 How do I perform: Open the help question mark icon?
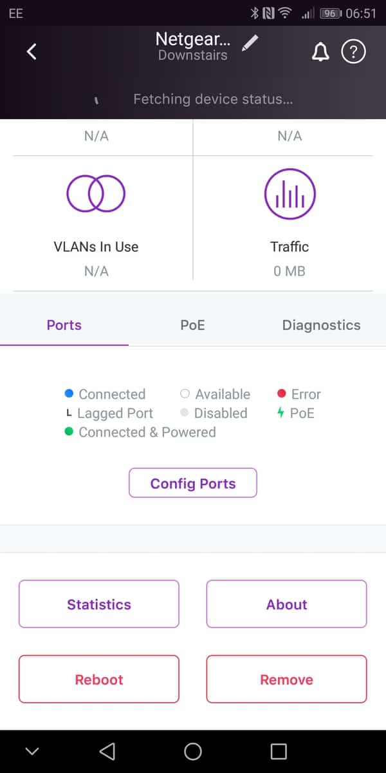point(353,52)
